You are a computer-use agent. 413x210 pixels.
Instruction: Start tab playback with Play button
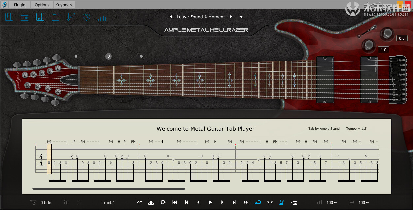click(210, 202)
